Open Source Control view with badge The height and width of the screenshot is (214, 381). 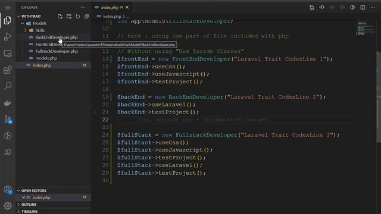point(8,119)
